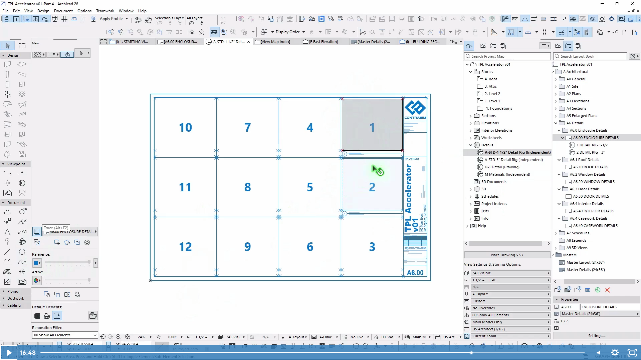The width and height of the screenshot is (641, 360).
Task: Adjust the Reference intensity slider
Action: [x=89, y=263]
